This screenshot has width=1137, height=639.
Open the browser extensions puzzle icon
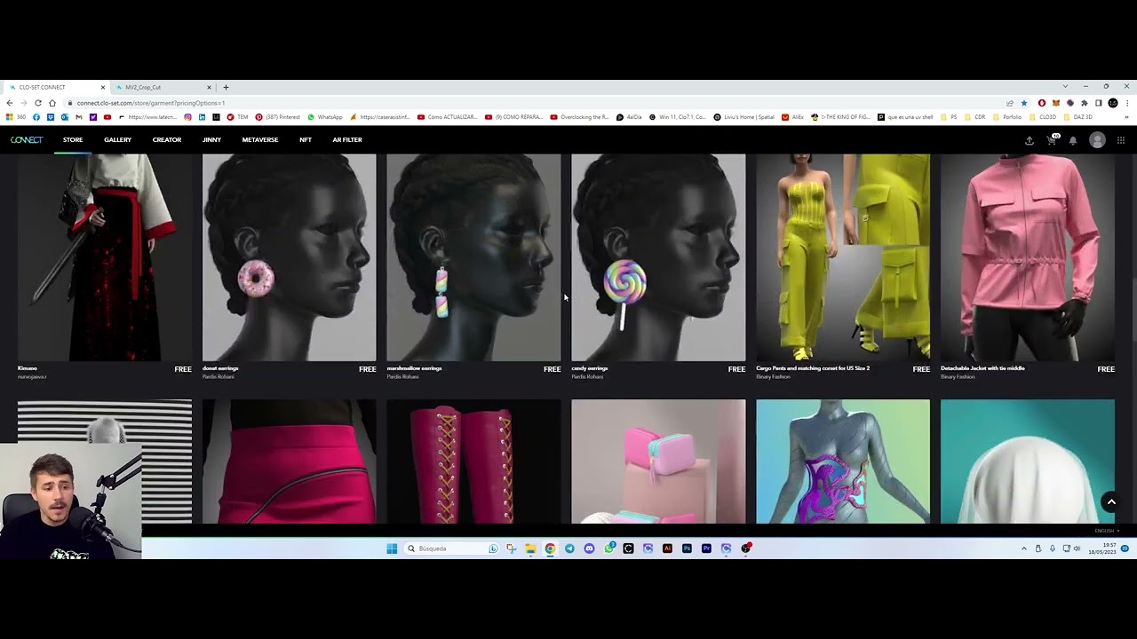point(1085,103)
